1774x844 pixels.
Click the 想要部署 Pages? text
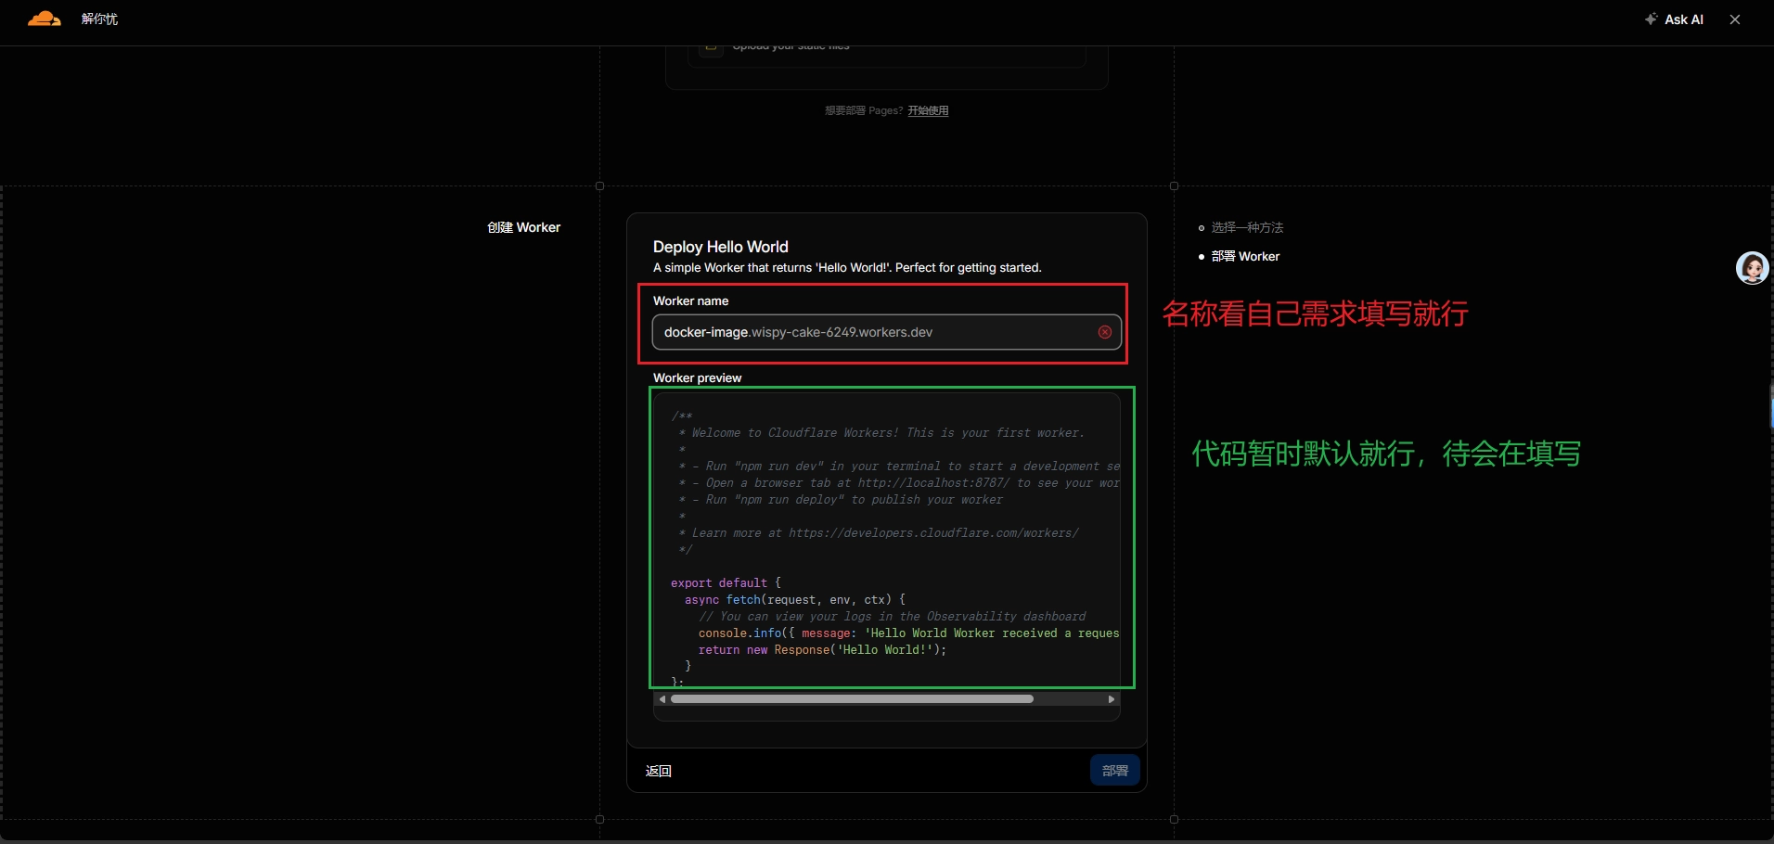tap(864, 110)
